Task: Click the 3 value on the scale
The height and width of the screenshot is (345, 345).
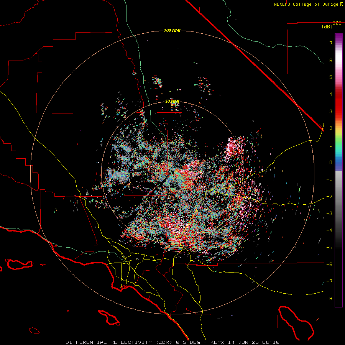Action: (331, 111)
